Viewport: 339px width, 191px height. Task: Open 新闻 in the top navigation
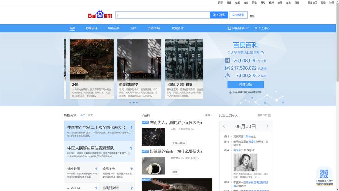pyautogui.click(x=229, y=2)
